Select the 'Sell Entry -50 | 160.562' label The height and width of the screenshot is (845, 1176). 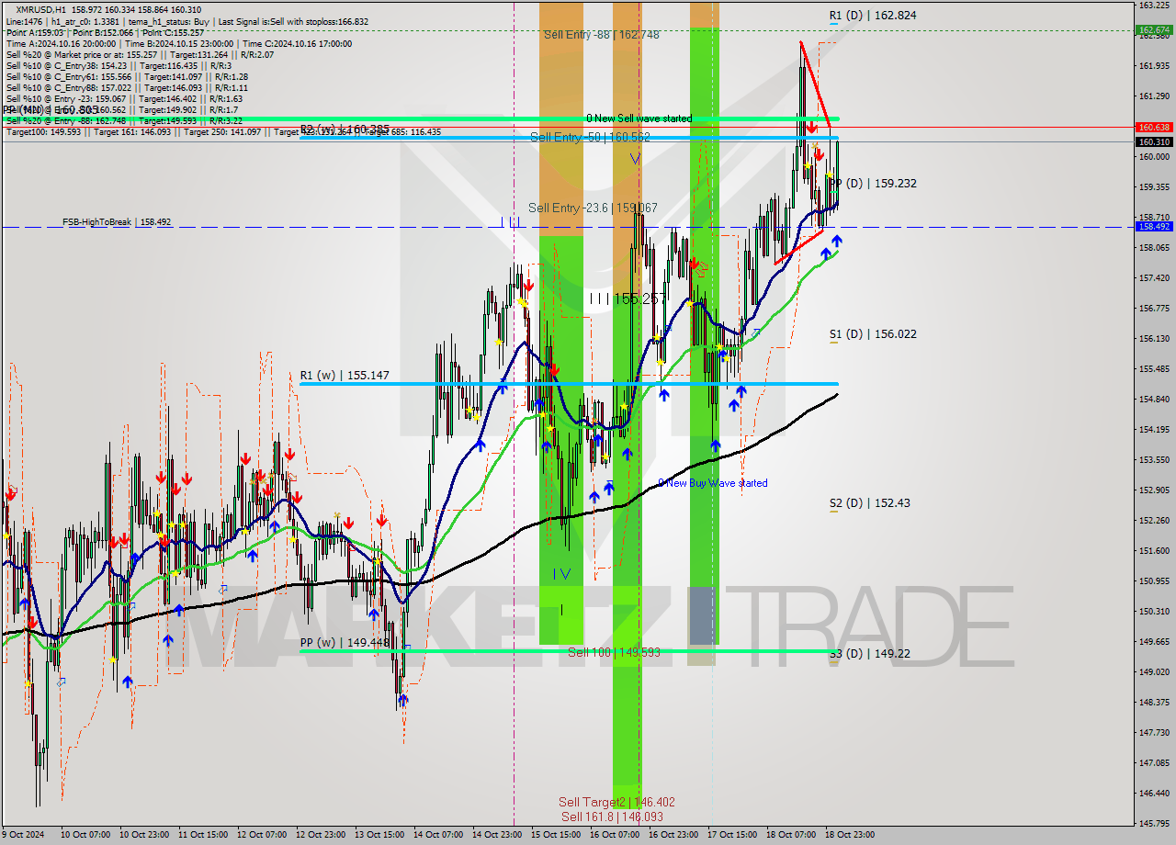coord(590,137)
